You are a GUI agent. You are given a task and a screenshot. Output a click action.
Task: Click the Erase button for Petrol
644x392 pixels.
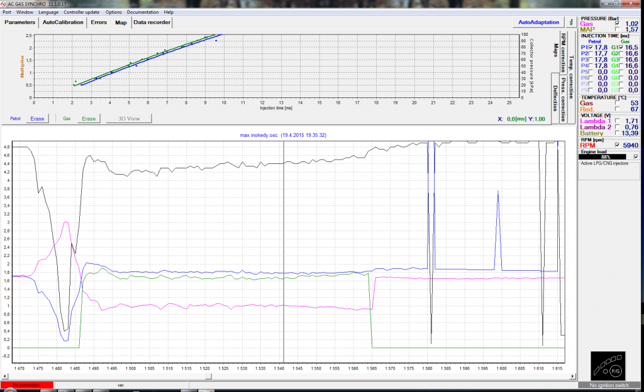click(x=37, y=118)
